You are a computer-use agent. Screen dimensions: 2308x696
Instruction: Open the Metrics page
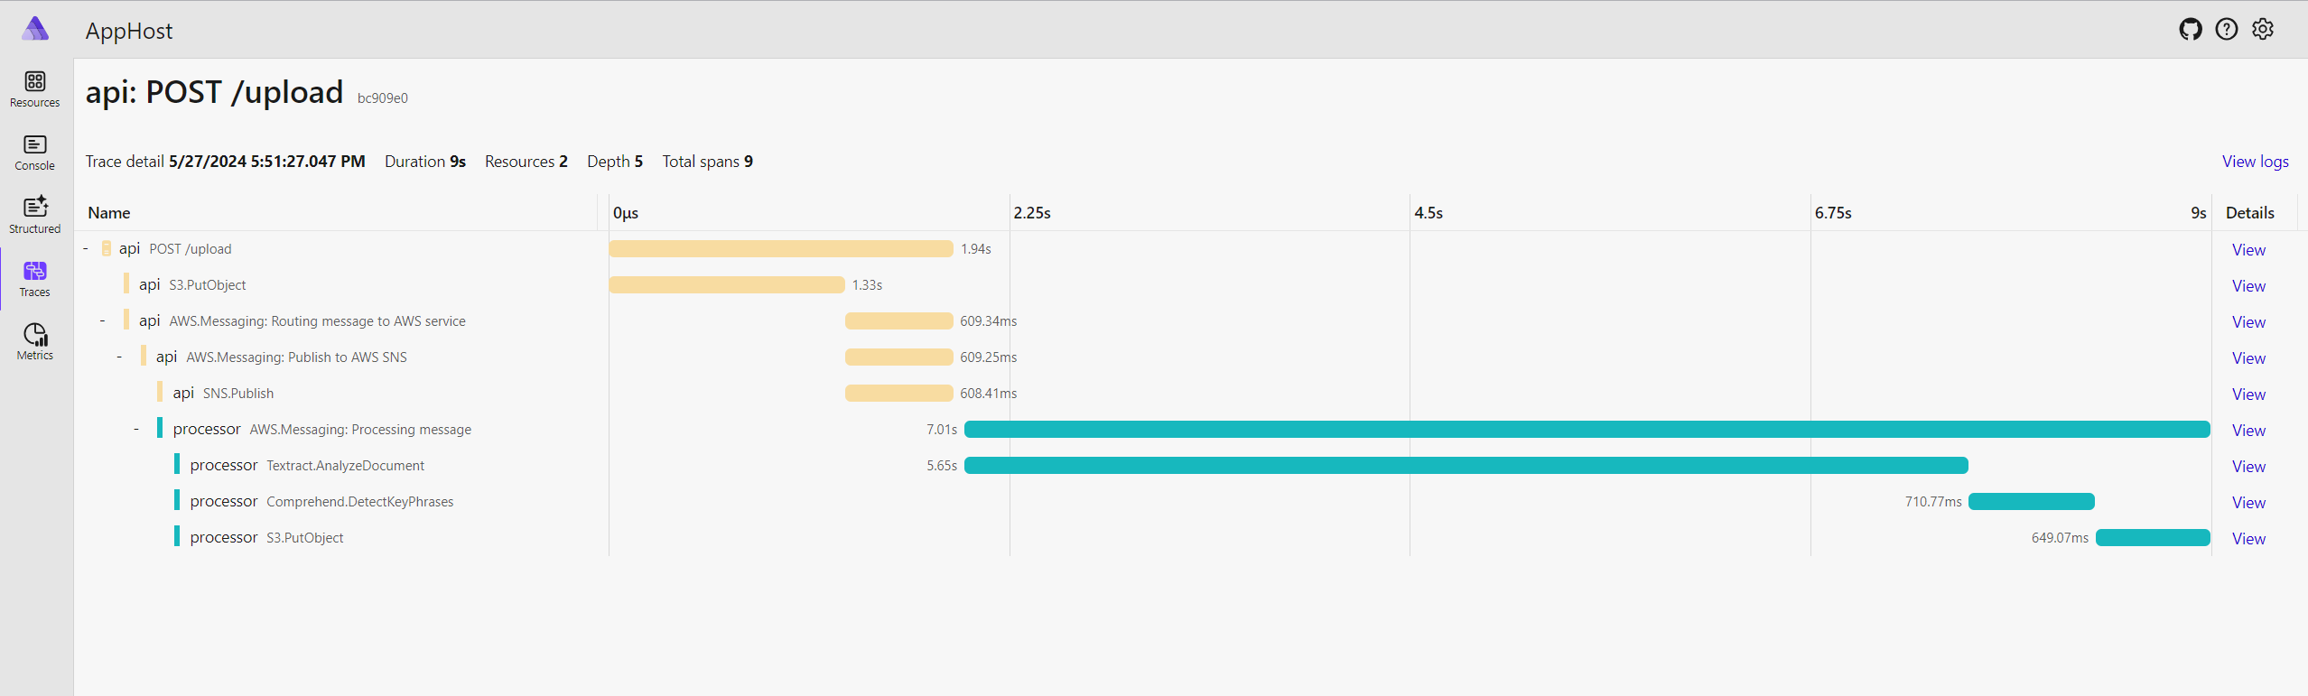tap(34, 342)
